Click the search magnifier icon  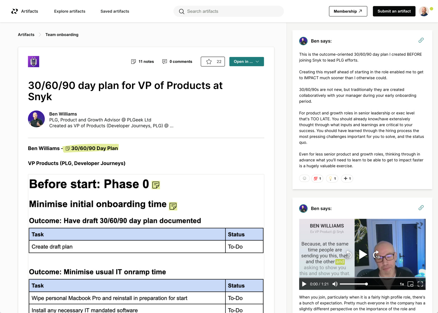181,11
